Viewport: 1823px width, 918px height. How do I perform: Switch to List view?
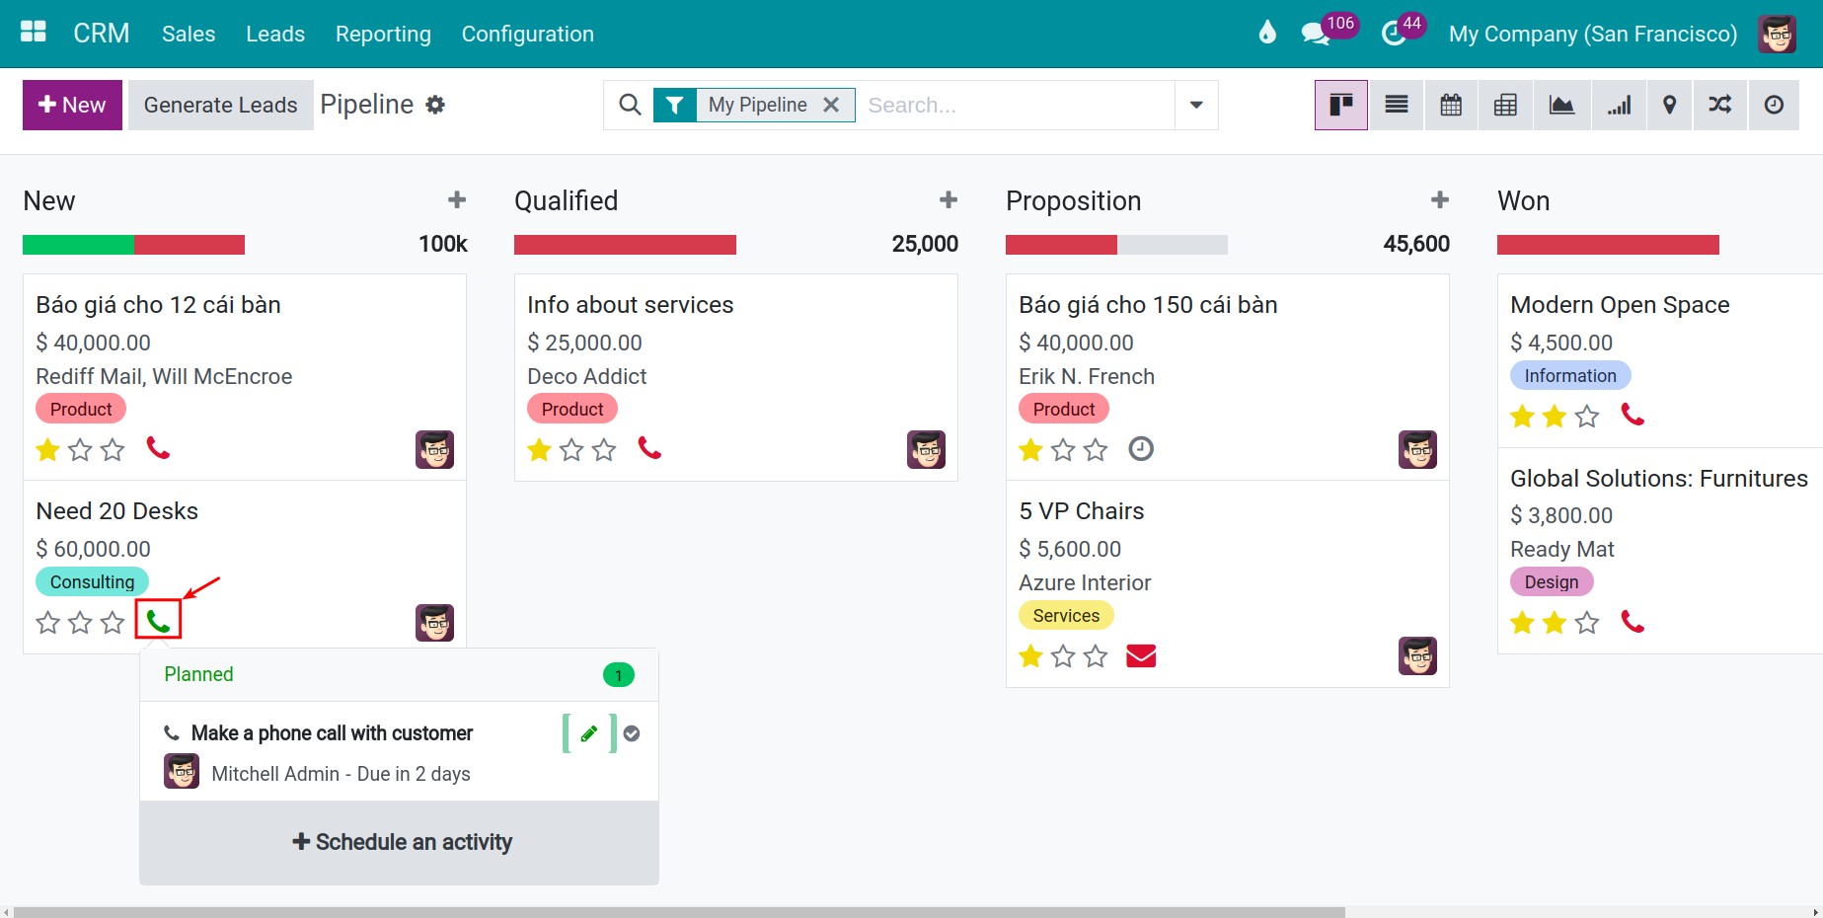pyautogui.click(x=1397, y=105)
